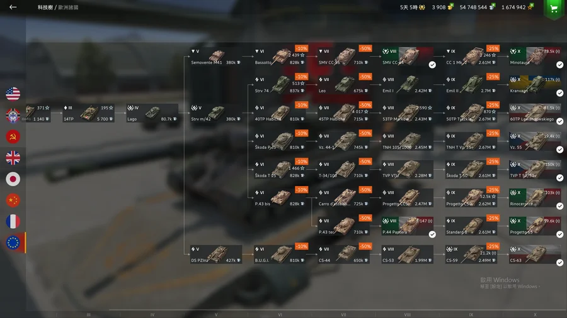Open the Lago tier IV tank node
This screenshot has width=567, height=318.
point(152,113)
